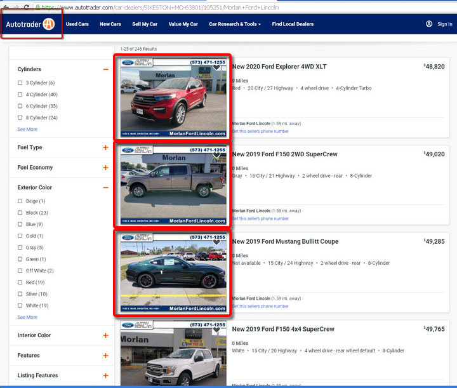Open the green Mustang Bullitt photo
Screen dimensions: 457x388
173,272
